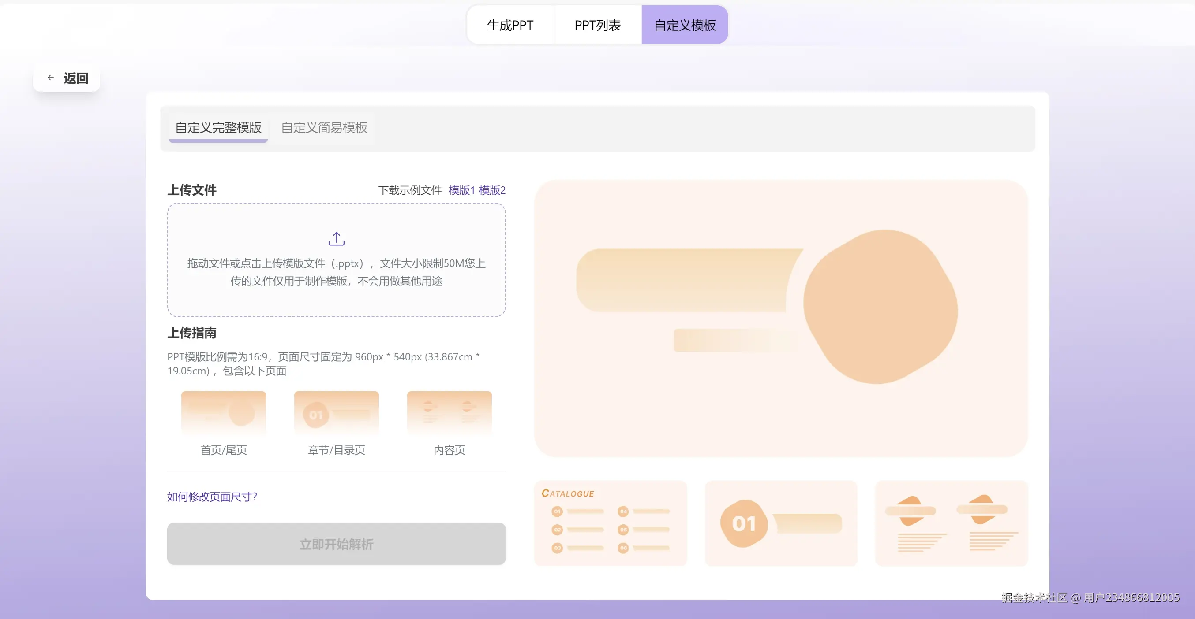Open the PPT列表 tab

click(597, 25)
